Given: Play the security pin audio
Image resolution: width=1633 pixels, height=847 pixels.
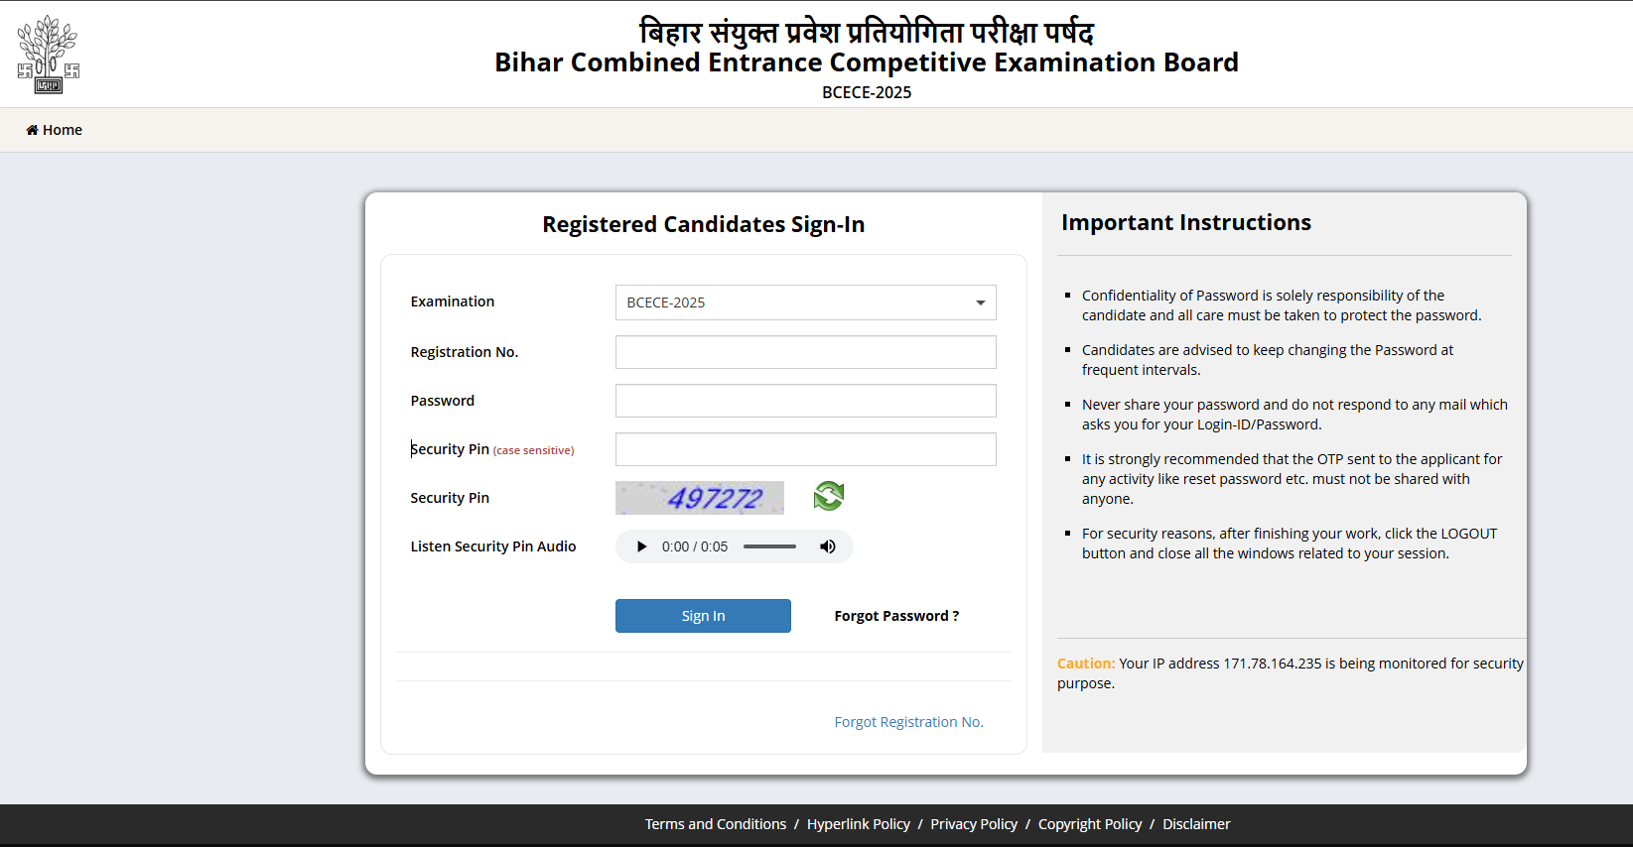Looking at the screenshot, I should (641, 546).
